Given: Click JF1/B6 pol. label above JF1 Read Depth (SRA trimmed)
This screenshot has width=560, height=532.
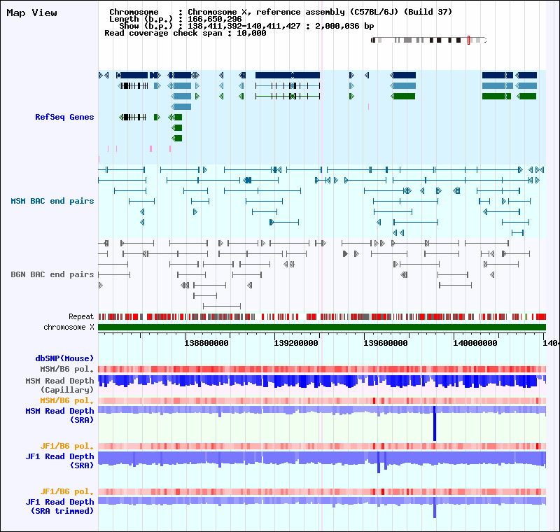Looking at the screenshot, I should [x=66, y=491].
